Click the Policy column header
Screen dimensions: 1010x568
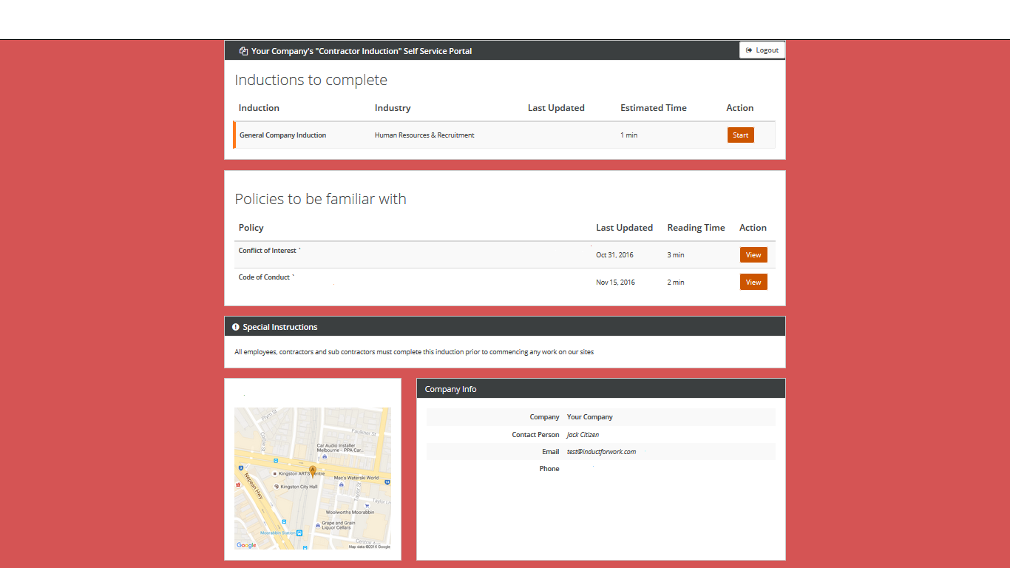pyautogui.click(x=251, y=228)
